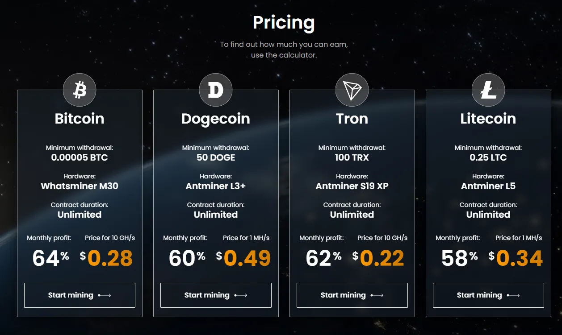Start mining on the Litecoin plan

tap(488, 295)
